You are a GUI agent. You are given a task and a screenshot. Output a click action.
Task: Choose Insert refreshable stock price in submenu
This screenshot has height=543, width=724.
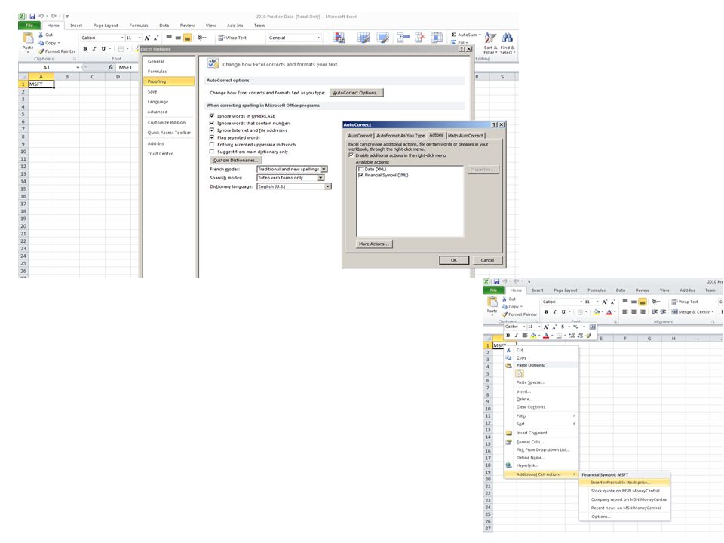(x=624, y=483)
